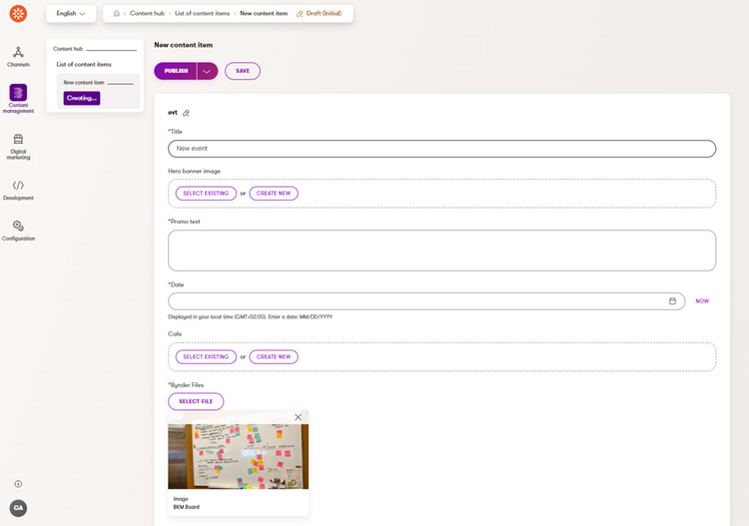Open the GA user avatar menu

click(x=18, y=508)
